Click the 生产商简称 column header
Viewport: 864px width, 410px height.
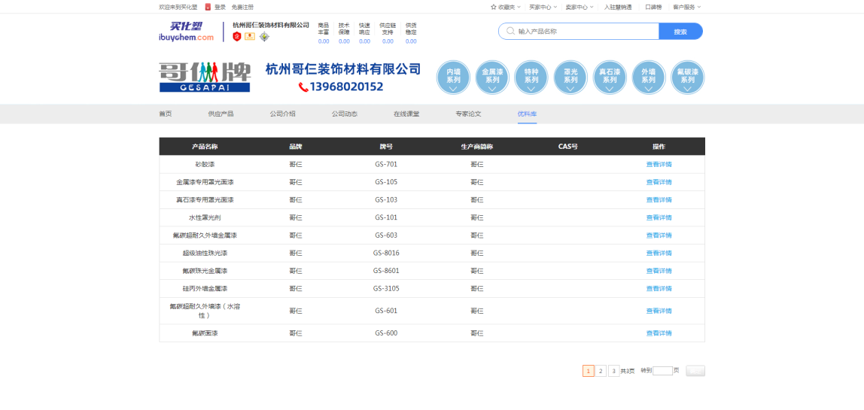[476, 147]
